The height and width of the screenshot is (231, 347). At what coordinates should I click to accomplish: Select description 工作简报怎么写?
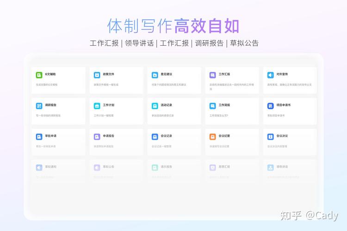219,115
